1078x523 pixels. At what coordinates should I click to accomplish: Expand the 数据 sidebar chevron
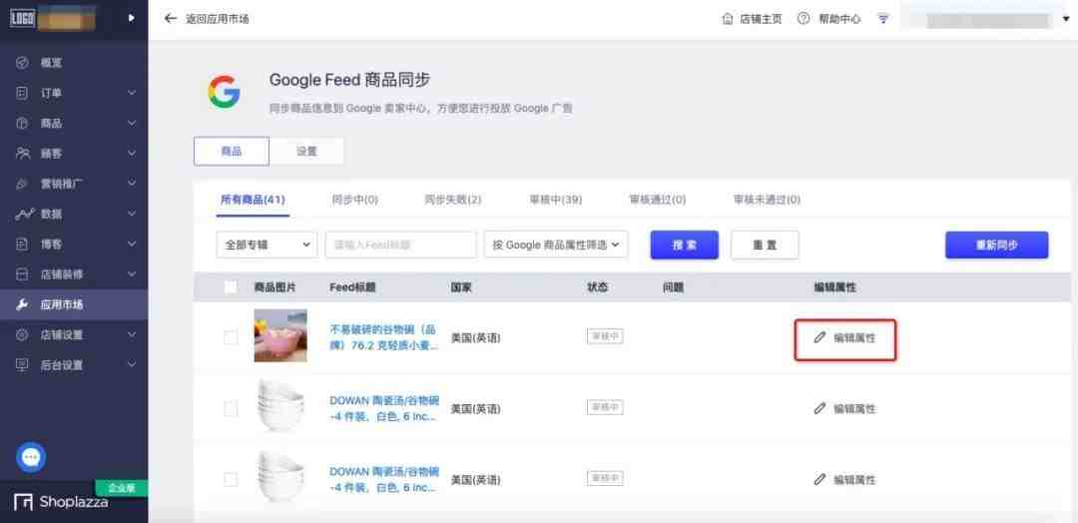click(x=132, y=214)
